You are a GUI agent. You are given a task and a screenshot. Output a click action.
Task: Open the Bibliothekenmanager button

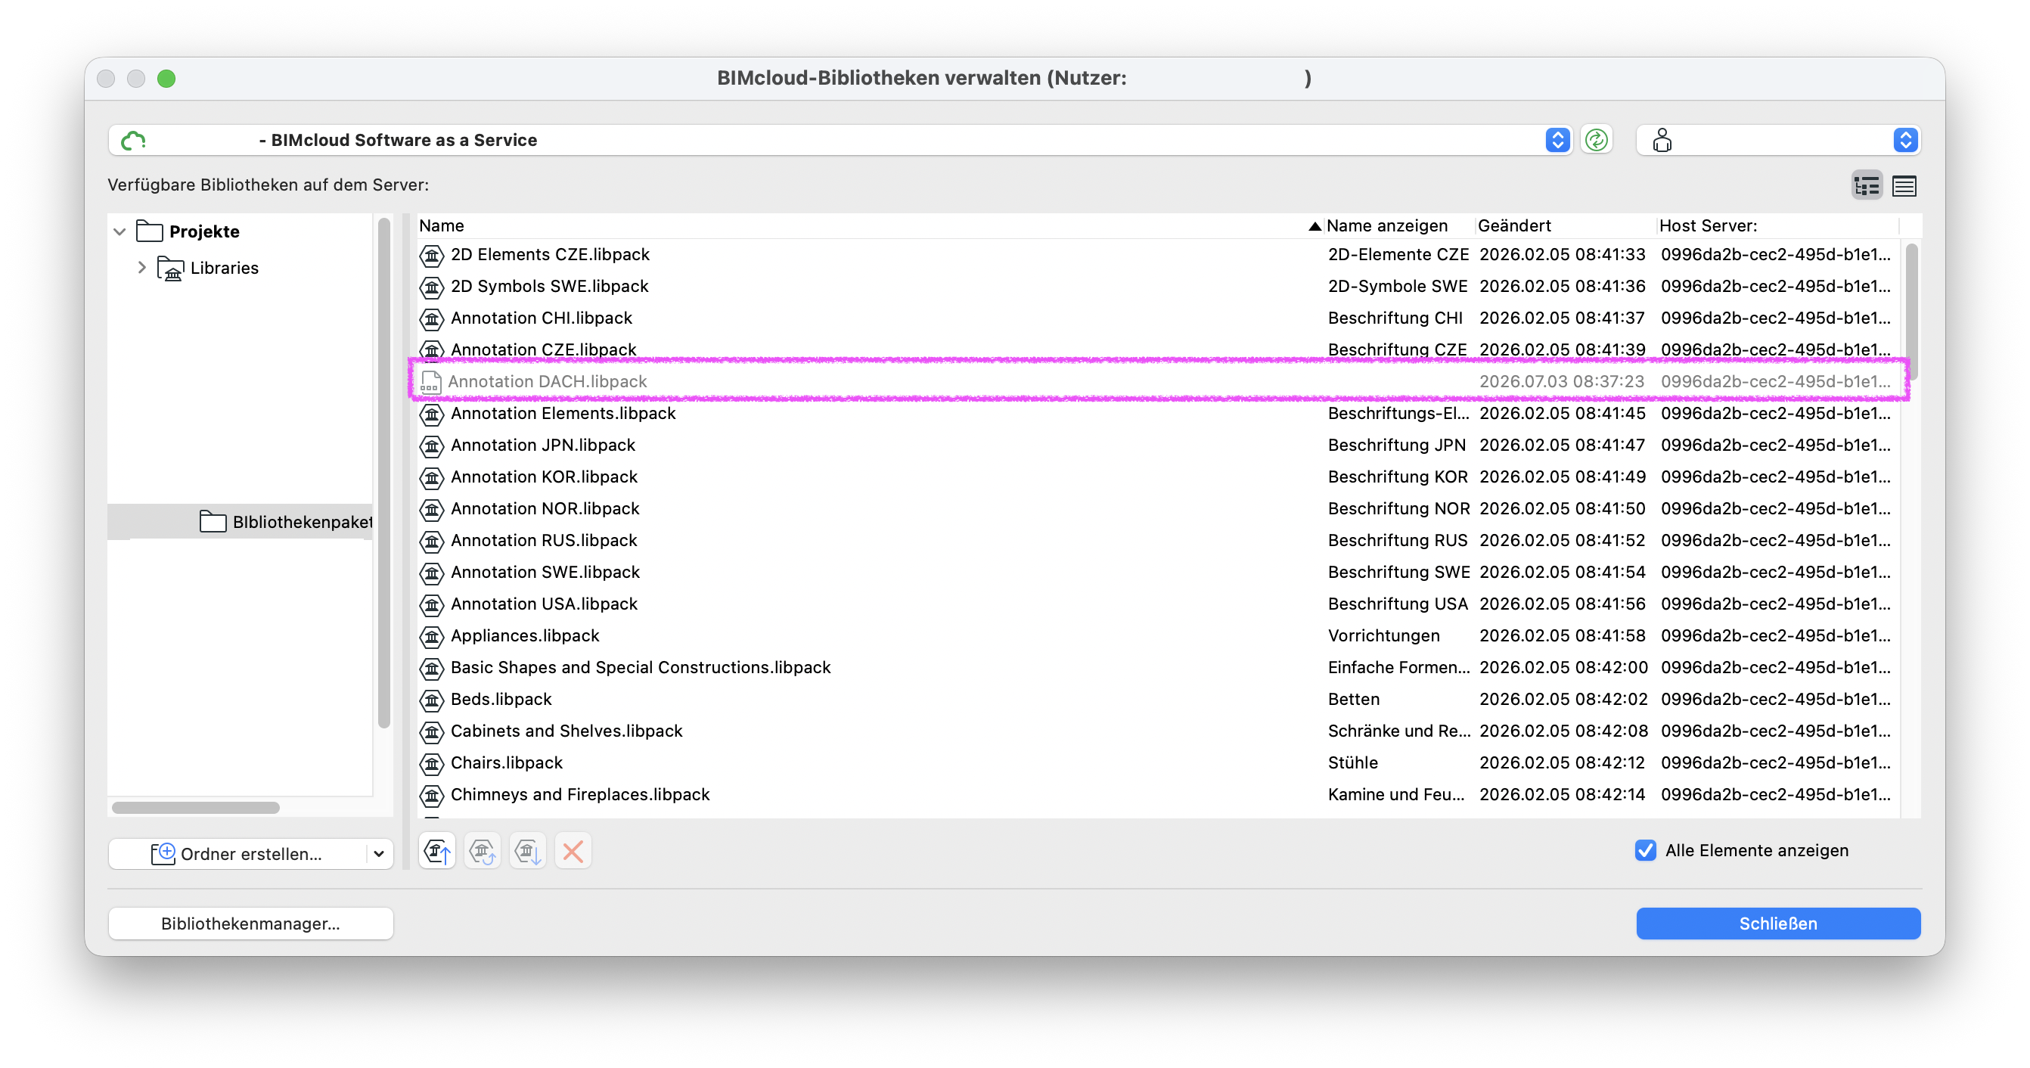(x=250, y=924)
